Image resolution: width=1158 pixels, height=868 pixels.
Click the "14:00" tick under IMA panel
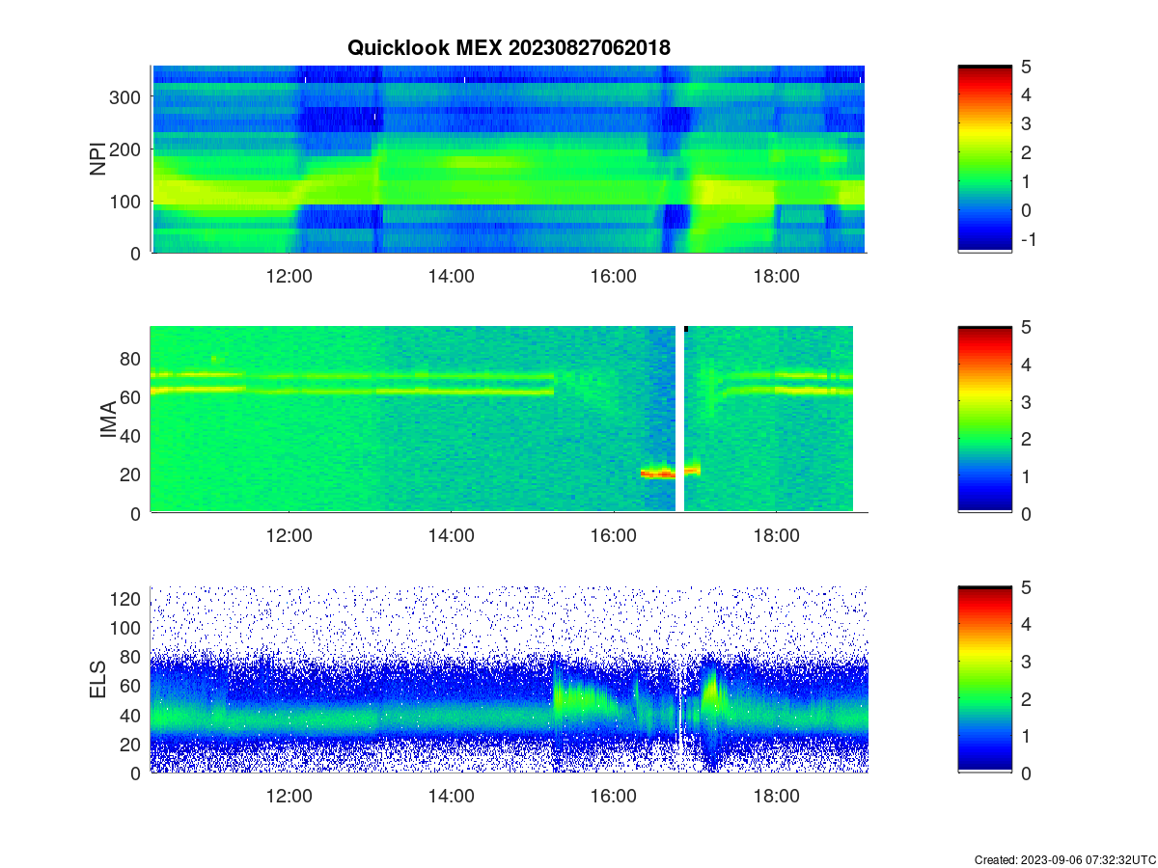[451, 535]
